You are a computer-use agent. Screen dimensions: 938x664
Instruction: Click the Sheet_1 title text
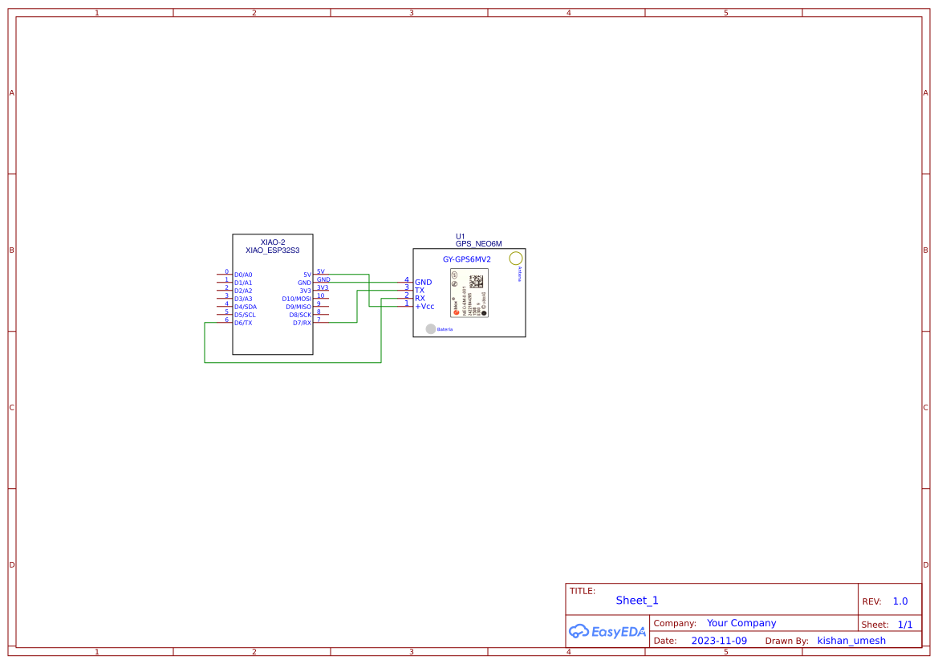[637, 601]
